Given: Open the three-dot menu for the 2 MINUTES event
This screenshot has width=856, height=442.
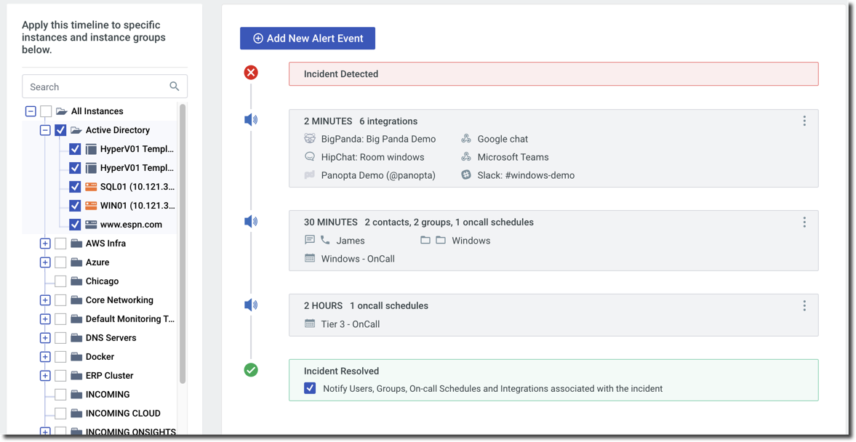Looking at the screenshot, I should coord(804,121).
